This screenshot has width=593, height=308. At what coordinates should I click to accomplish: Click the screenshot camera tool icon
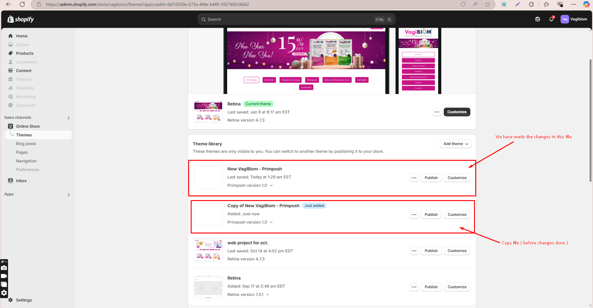click(4, 268)
